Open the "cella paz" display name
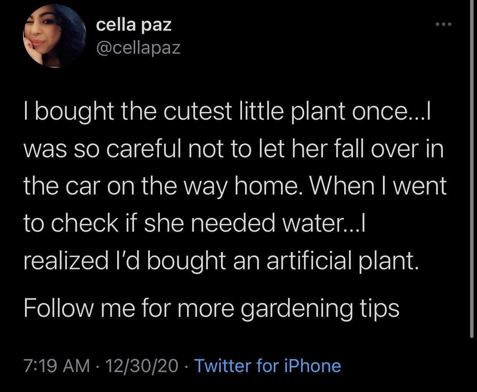Viewport: 477px width, 392px height. [134, 25]
